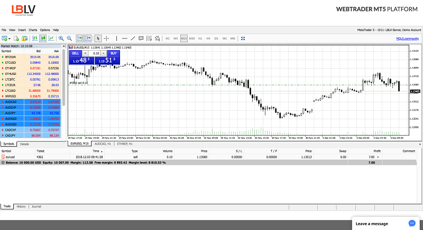Select CADJPY row in Market Watch
This screenshot has width=423, height=230.
coord(31,136)
